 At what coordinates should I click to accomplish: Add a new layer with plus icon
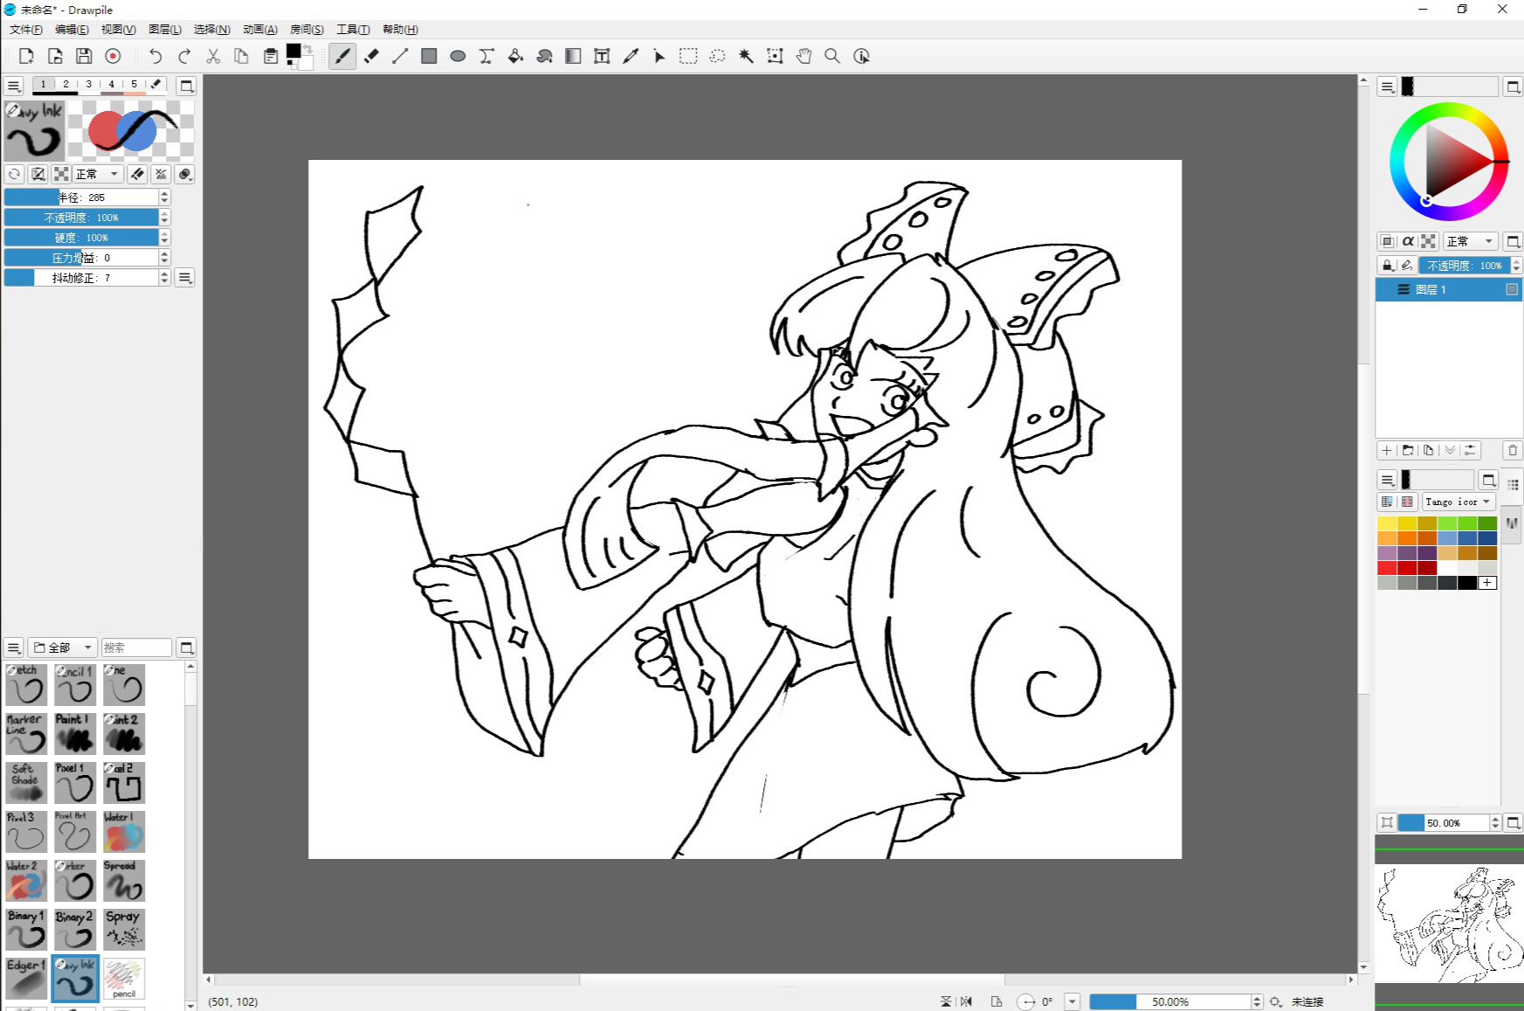click(x=1387, y=450)
